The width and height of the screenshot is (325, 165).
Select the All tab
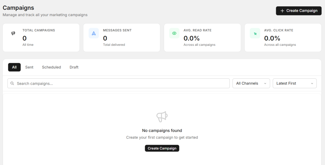click(14, 67)
